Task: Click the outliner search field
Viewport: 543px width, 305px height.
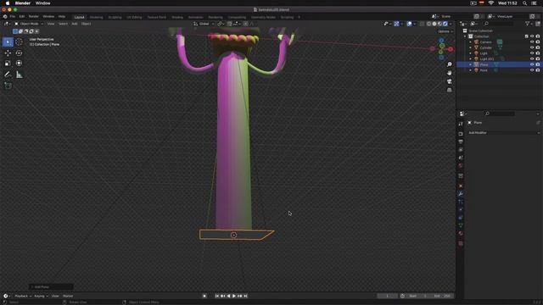Action: (x=498, y=24)
